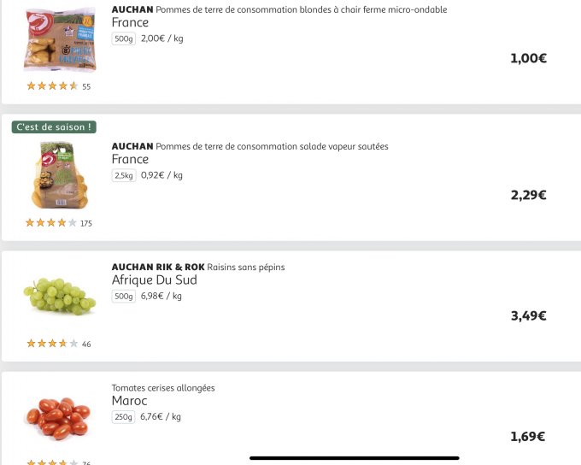Click the "Afrique Du Sud" origin label
The height and width of the screenshot is (465, 581).
pyautogui.click(x=154, y=280)
